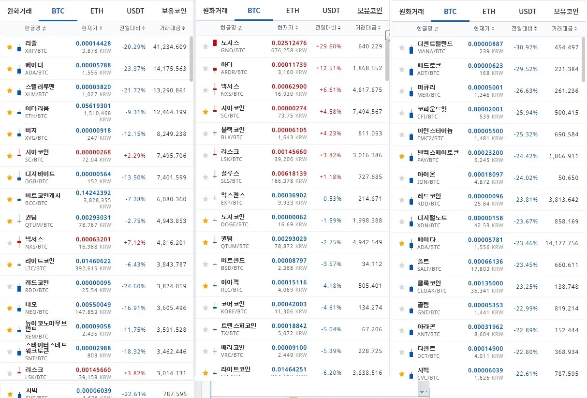The width and height of the screenshot is (587, 398).
Task: Toggle the star for 도지코인 DOGE/BTC
Action: click(205, 221)
